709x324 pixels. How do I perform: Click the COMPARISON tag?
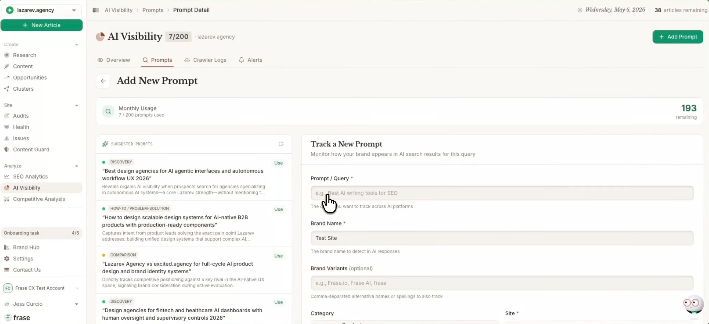pyautogui.click(x=123, y=255)
